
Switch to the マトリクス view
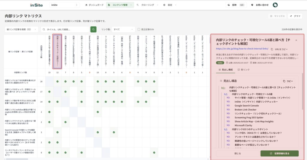[277, 16]
